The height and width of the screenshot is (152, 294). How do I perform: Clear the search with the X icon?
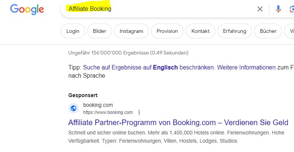260,9
